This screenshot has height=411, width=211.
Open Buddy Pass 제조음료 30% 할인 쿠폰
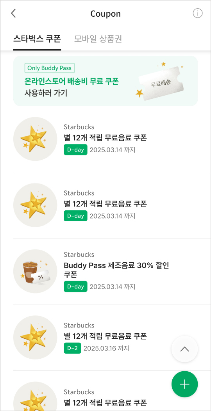[x=116, y=270]
